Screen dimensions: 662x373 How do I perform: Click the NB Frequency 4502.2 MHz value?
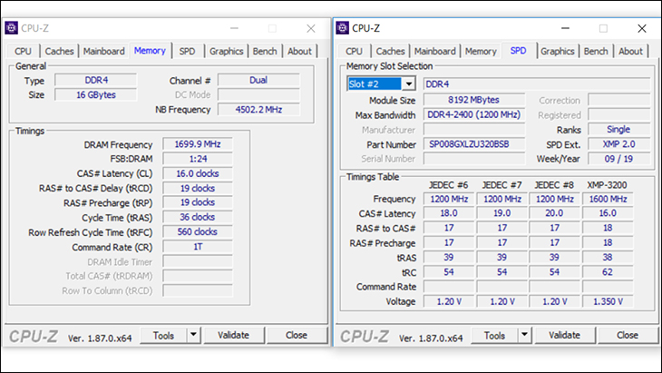pos(258,110)
